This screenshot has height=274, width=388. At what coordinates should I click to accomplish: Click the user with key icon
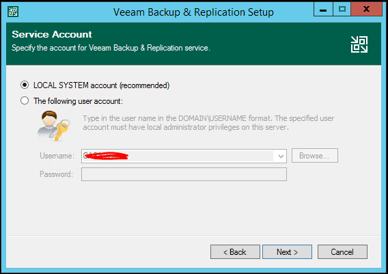coord(54,126)
